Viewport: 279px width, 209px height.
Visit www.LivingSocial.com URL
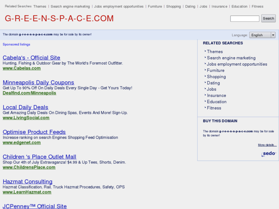(x=26, y=118)
